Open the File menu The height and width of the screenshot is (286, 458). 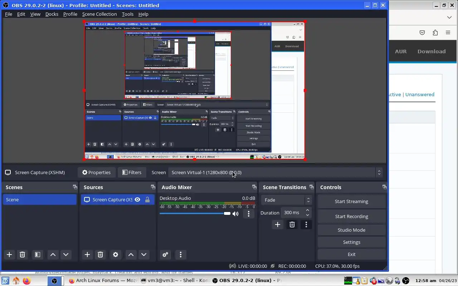(x=9, y=14)
